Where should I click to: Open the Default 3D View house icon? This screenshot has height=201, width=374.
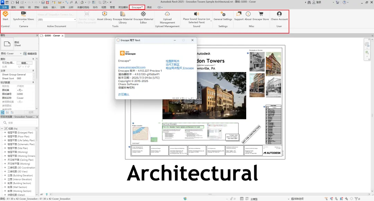tap(82, 2)
